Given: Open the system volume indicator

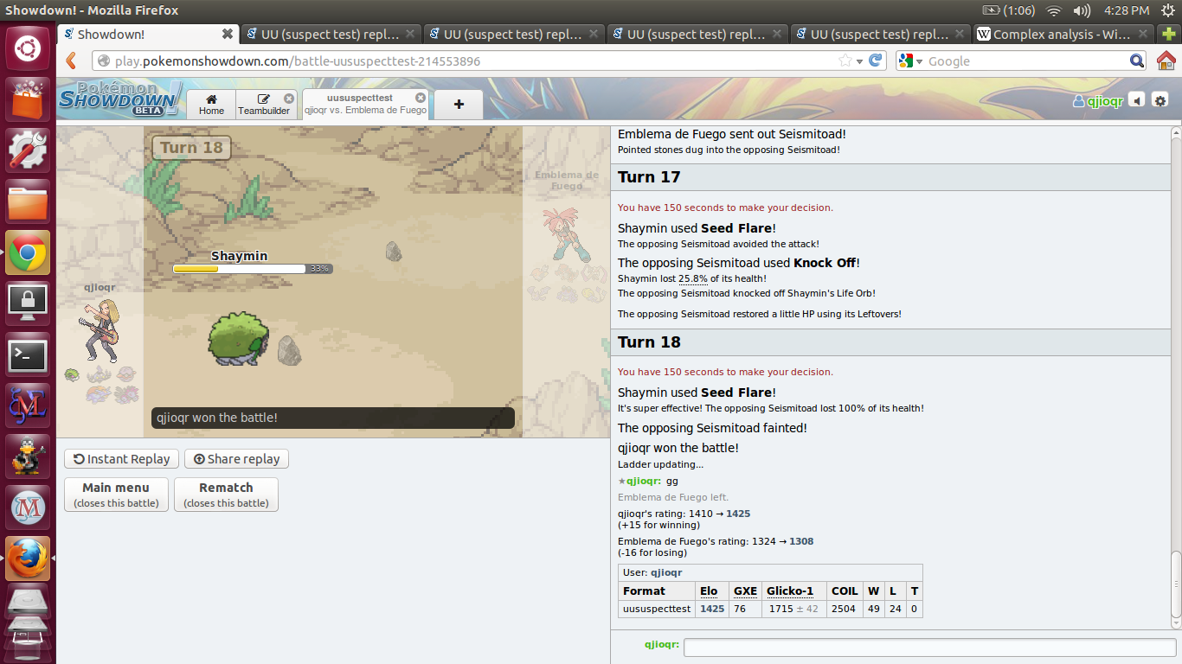Looking at the screenshot, I should coord(1082,10).
